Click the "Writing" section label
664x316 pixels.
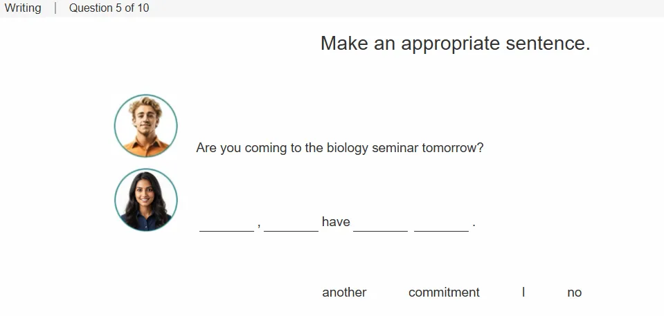(x=23, y=8)
